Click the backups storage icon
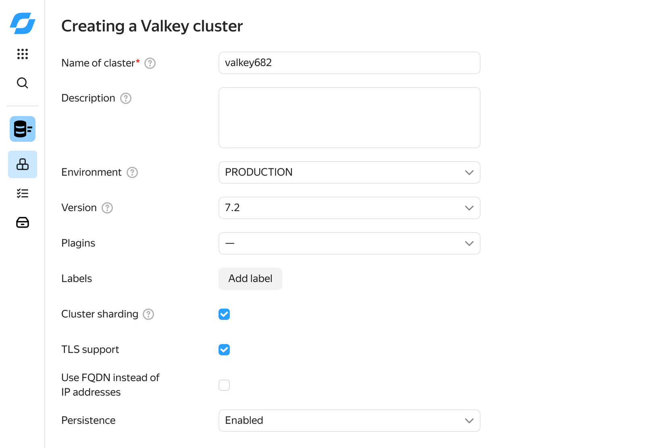This screenshot has height=448, width=658. [x=23, y=222]
